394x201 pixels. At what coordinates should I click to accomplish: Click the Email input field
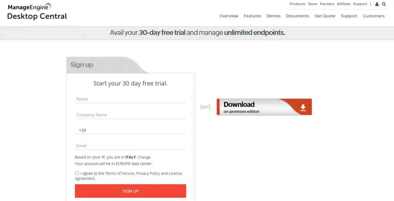point(130,146)
